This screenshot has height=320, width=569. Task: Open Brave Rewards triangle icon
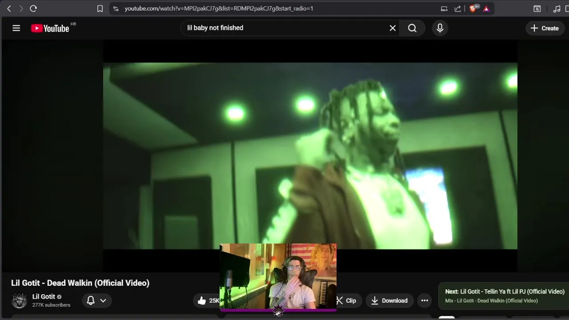point(486,8)
